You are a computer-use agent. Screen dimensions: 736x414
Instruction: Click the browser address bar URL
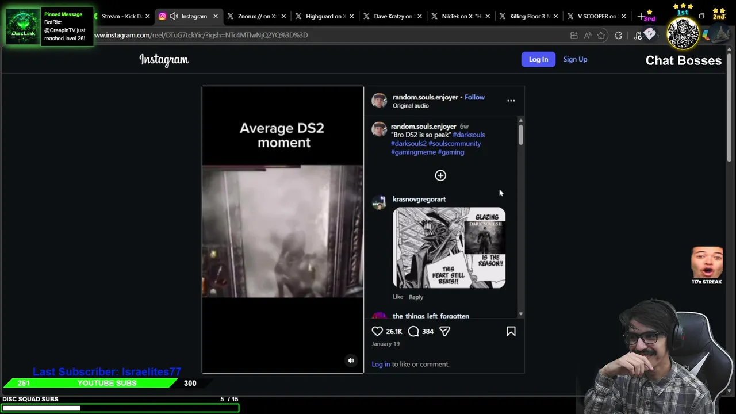point(201,35)
